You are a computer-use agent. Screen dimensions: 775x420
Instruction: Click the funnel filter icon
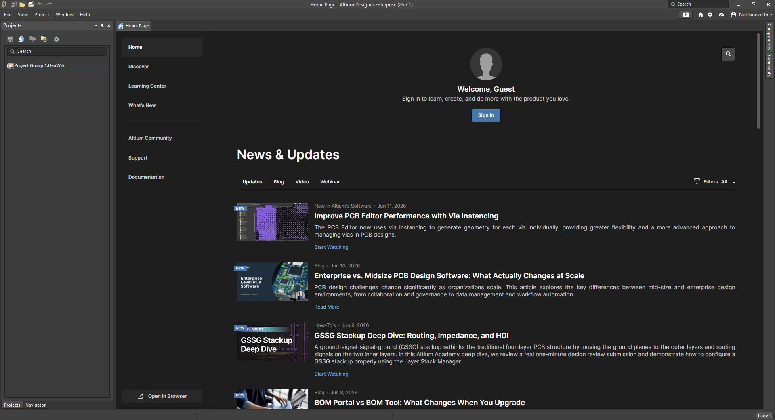[x=697, y=181]
